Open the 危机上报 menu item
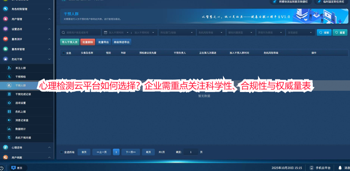Image resolution: width=350 pixels, height=171 pixels. 27,111
